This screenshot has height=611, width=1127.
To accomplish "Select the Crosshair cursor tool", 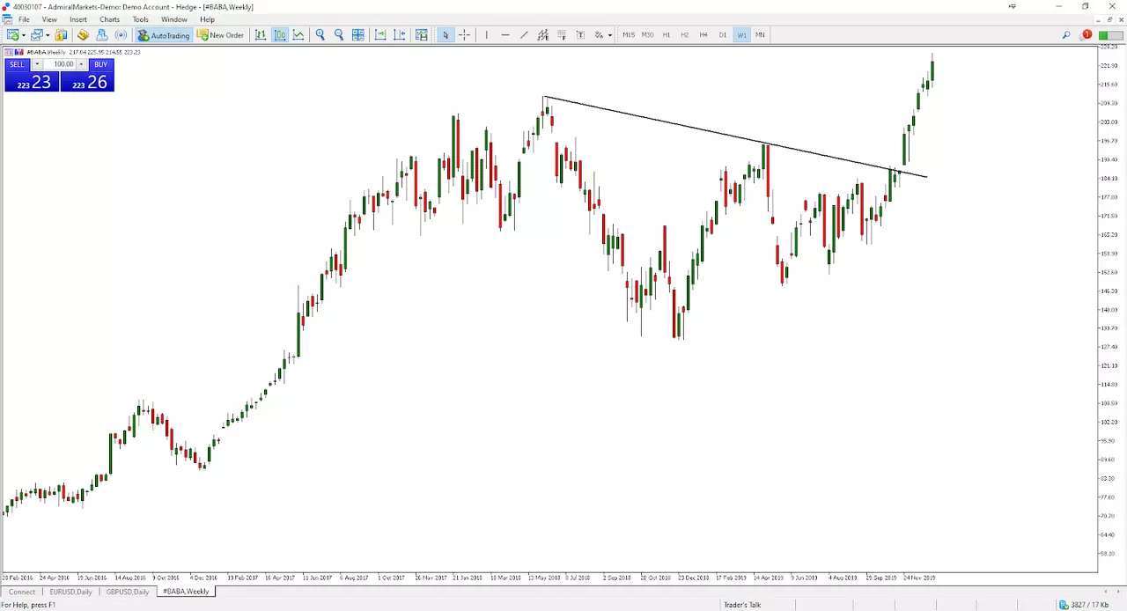I will tap(464, 35).
